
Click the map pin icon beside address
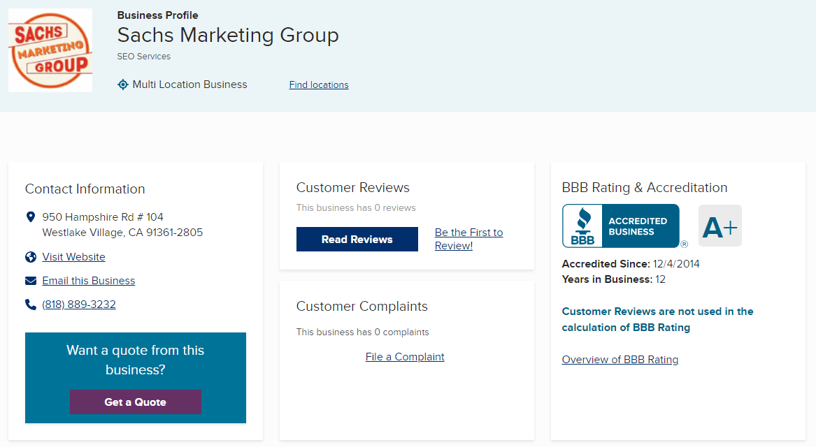pyautogui.click(x=31, y=217)
